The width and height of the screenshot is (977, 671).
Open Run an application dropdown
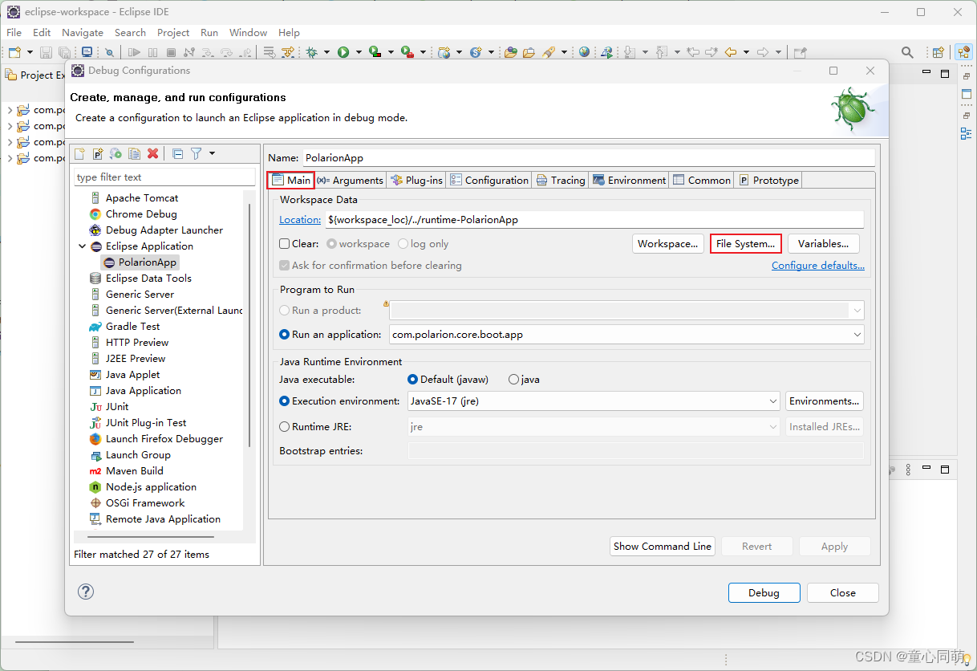[857, 334]
